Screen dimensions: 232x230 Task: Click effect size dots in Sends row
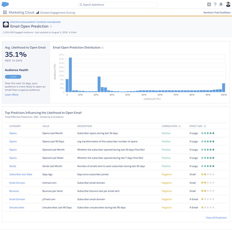tap(208, 166)
